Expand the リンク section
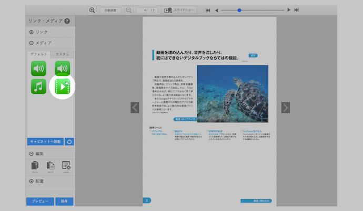This screenshot has width=363, height=211. [x=32, y=32]
